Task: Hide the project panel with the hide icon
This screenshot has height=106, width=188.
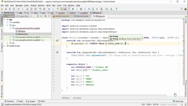Action: (49, 16)
